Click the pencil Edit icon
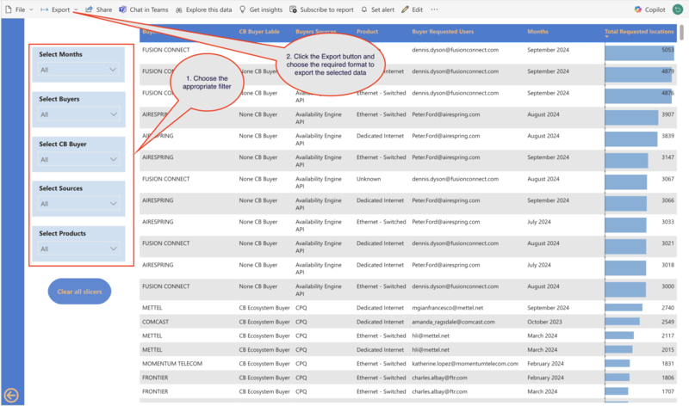The width and height of the screenshot is (689, 406). [405, 9]
